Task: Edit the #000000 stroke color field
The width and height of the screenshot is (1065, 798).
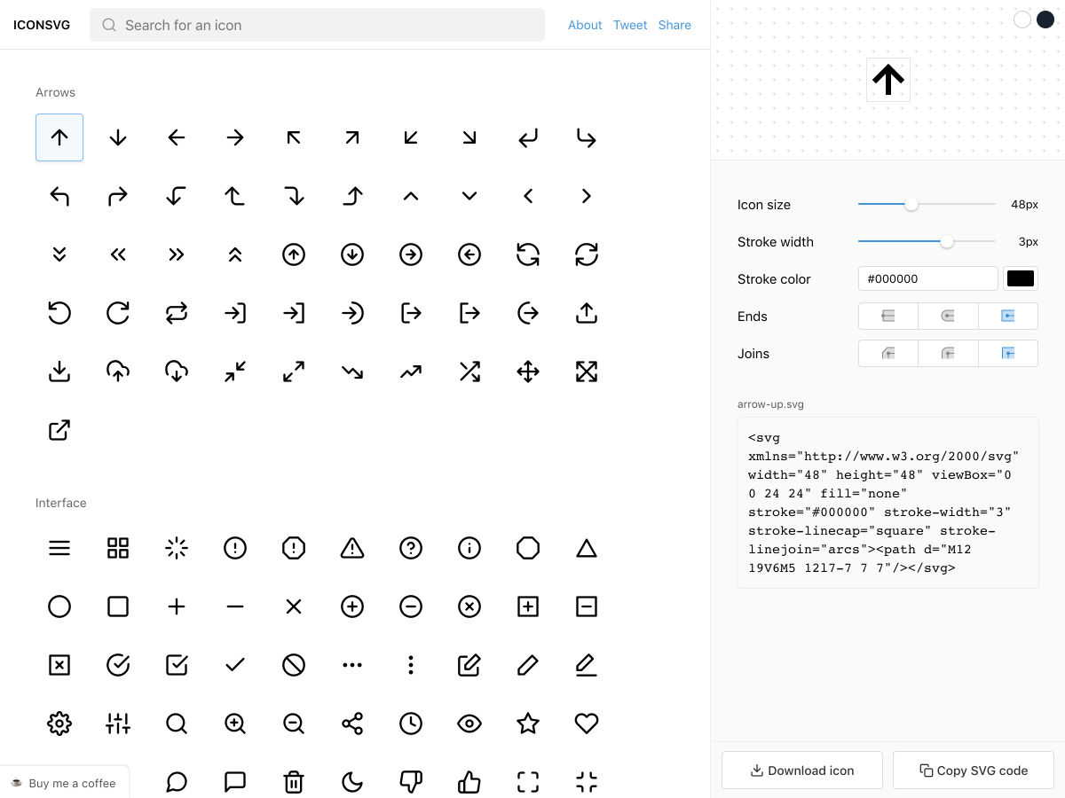Action: (x=928, y=278)
